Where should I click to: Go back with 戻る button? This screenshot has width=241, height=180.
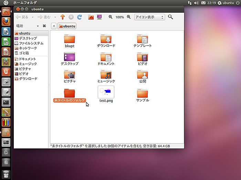[x=22, y=17]
